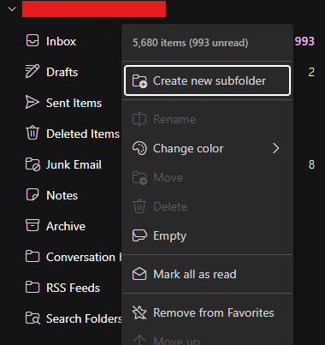Open the Sent Items folder
Screen dimensions: 325x345
[74, 103]
